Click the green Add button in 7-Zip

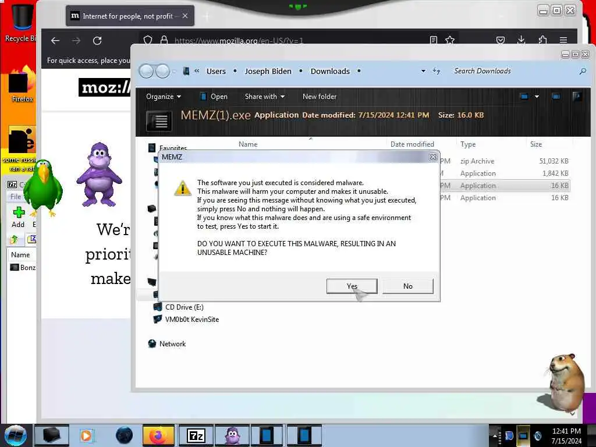point(18,217)
